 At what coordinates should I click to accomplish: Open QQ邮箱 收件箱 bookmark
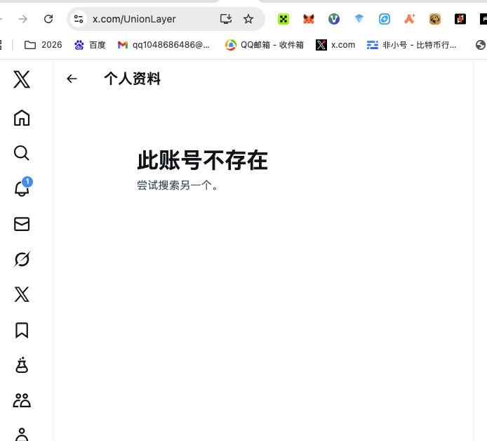265,45
